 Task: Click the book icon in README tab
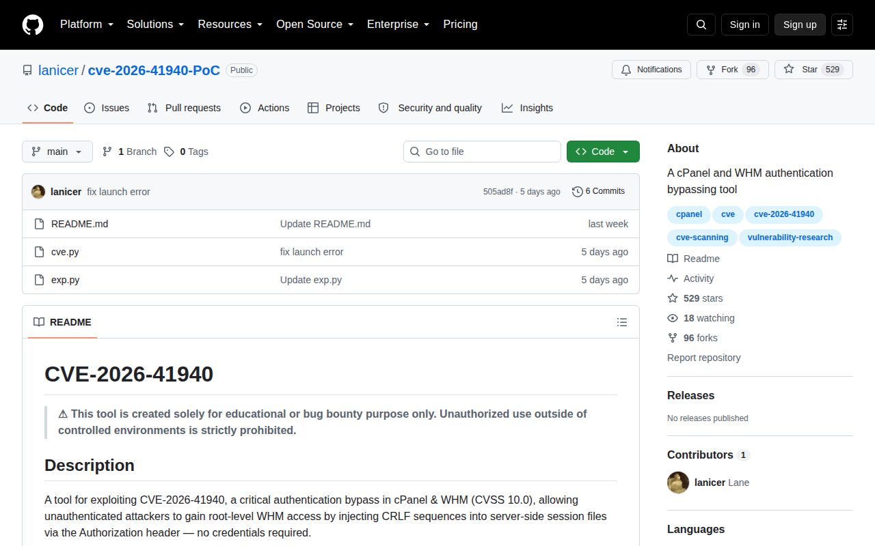pos(39,322)
